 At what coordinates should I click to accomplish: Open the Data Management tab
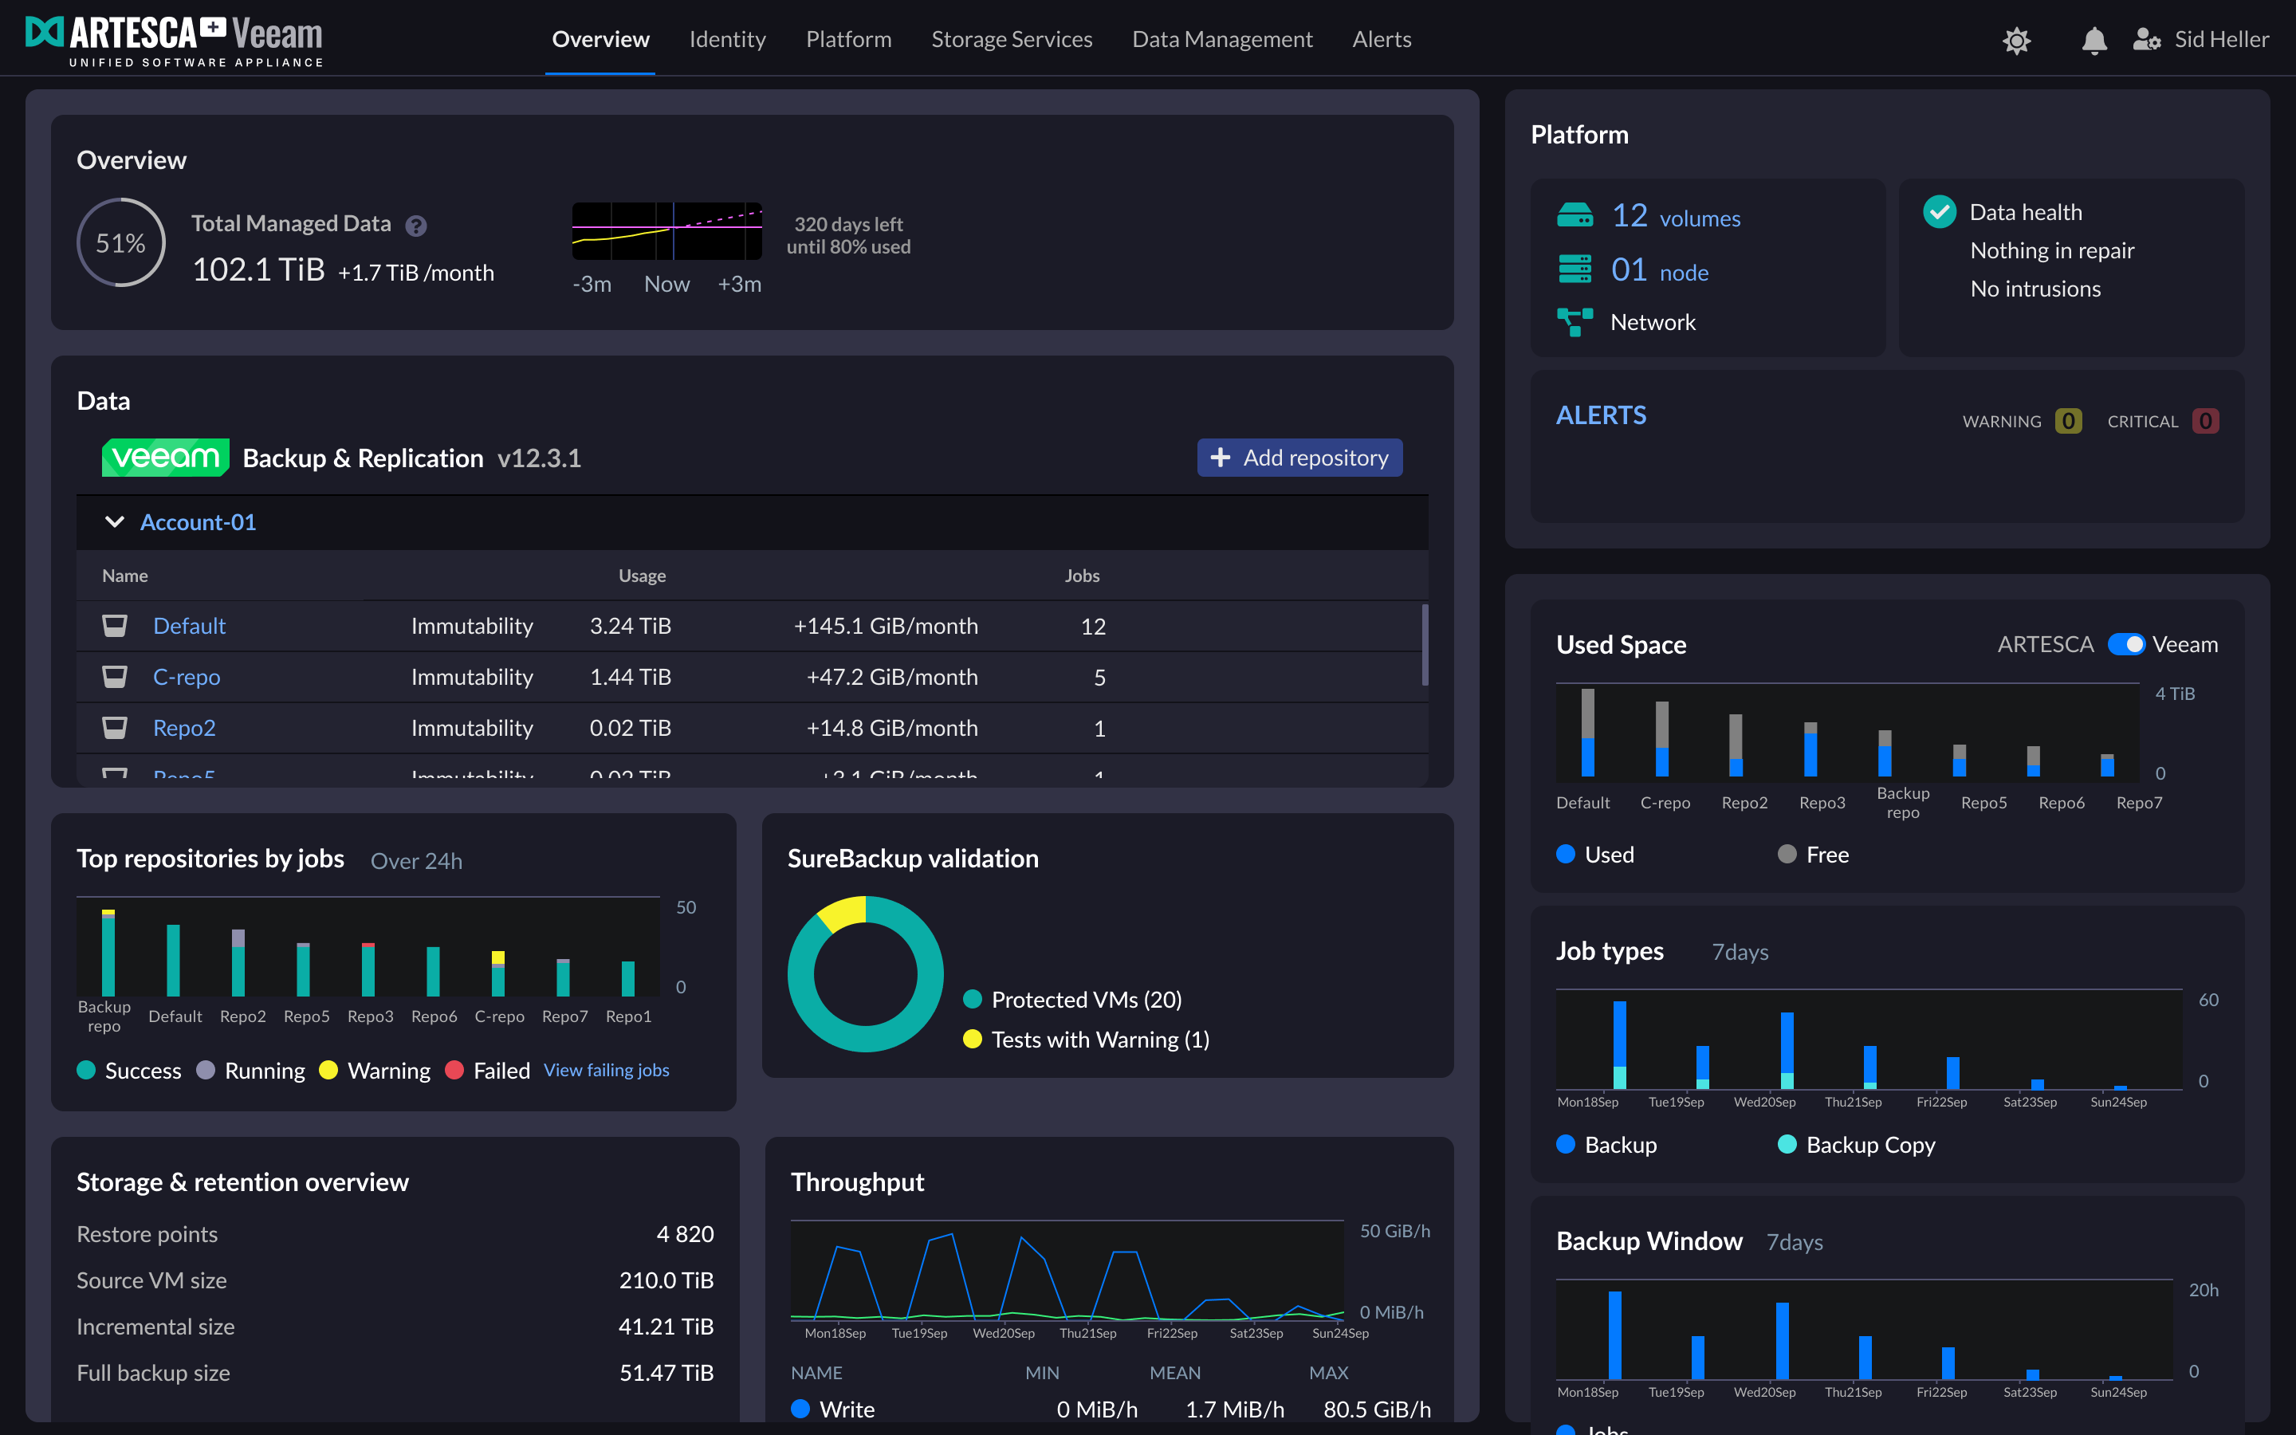pyautogui.click(x=1222, y=39)
